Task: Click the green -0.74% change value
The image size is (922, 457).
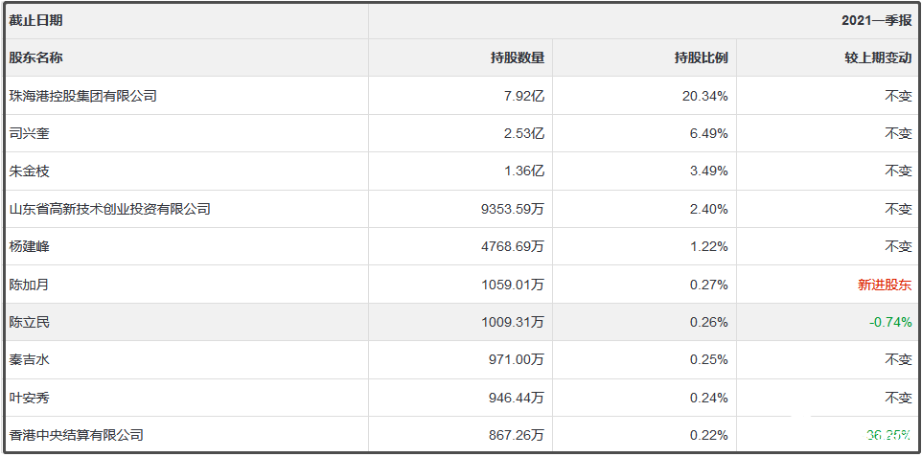Action: (x=890, y=322)
